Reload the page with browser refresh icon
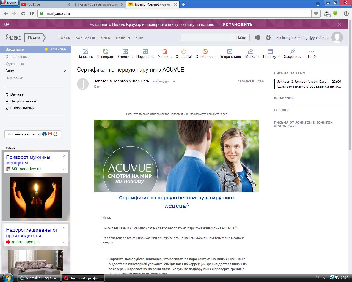This screenshot has width=352, height=282. click(x=23, y=13)
